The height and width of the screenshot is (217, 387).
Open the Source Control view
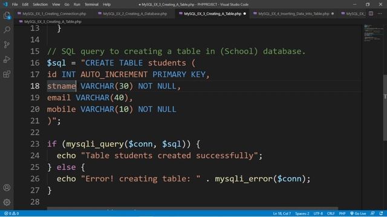click(7, 45)
